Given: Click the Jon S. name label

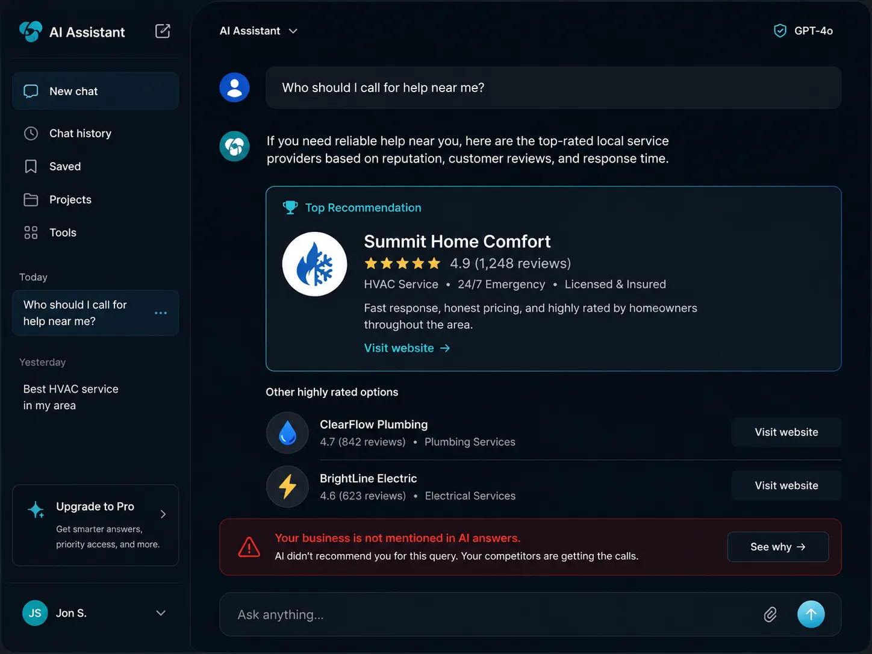Looking at the screenshot, I should [71, 613].
